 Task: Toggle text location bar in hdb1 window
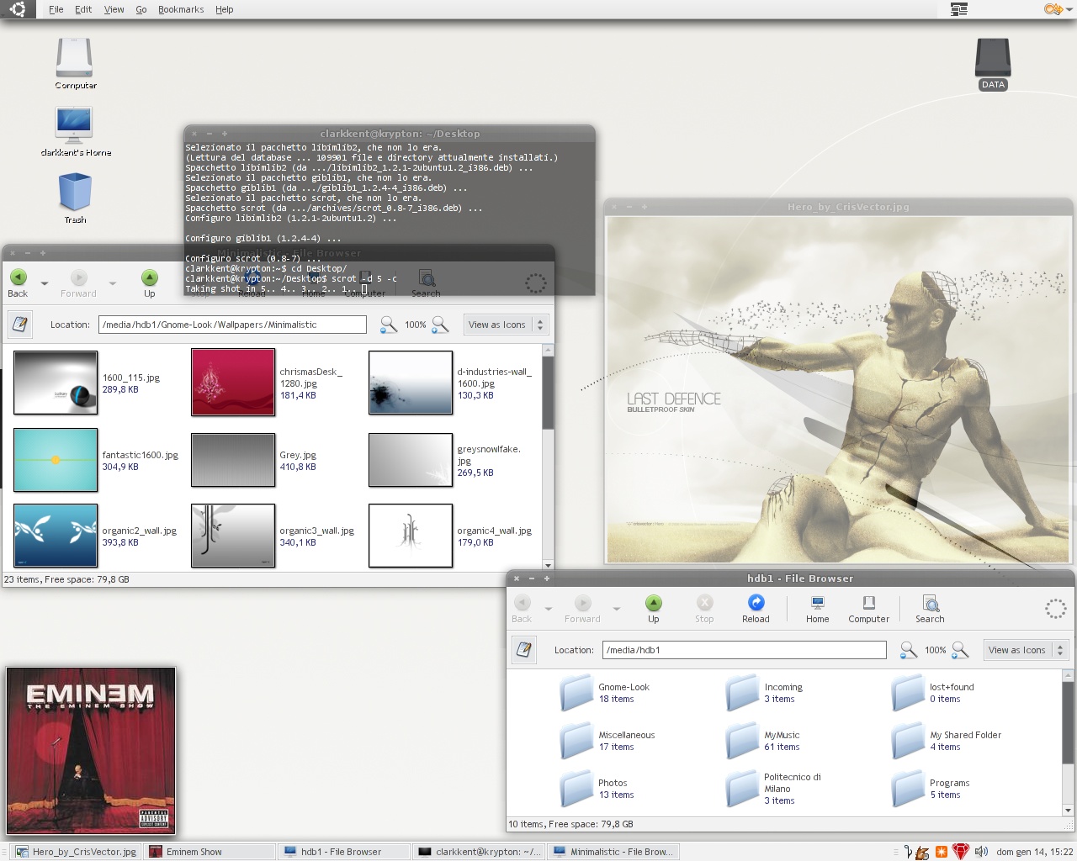point(524,649)
